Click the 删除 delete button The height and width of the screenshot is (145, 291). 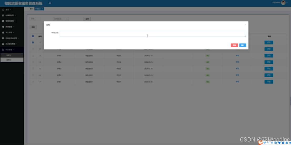[x=33, y=27]
